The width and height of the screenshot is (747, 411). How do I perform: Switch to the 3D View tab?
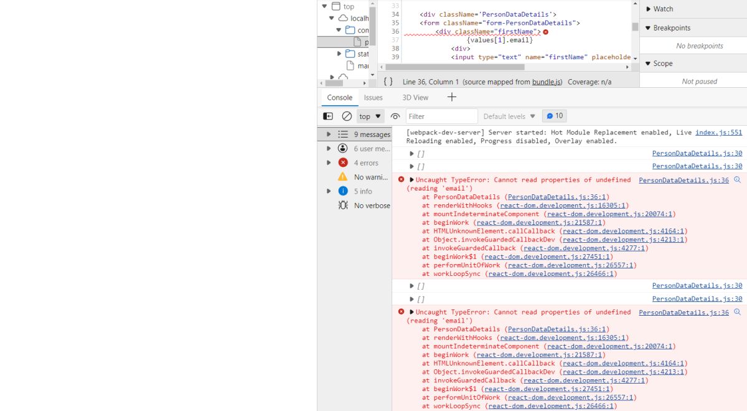click(x=415, y=97)
